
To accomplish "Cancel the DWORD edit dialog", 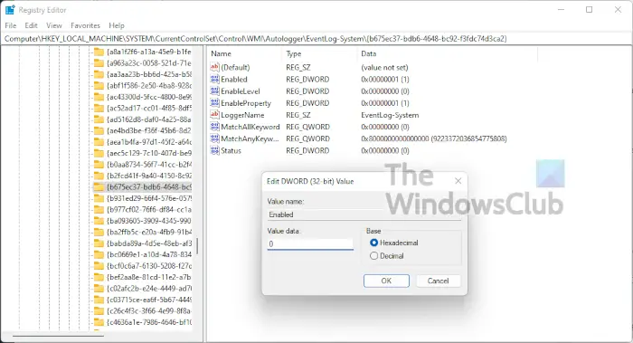I will (438, 281).
